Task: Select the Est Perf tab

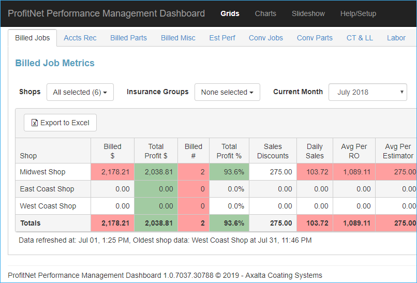Action: [x=222, y=38]
